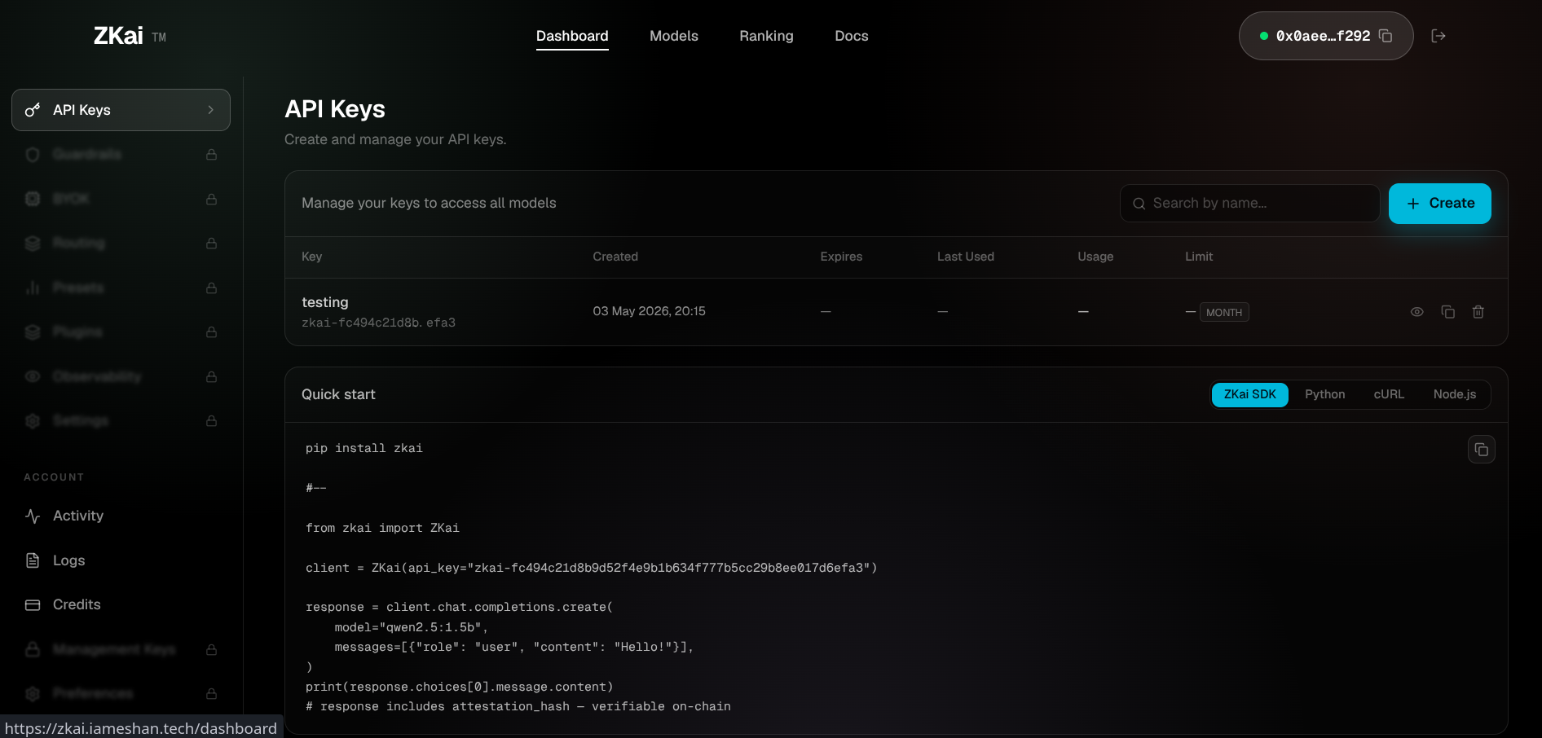Click the key name "testing"
This screenshot has width=1542, height=738.
325,302
